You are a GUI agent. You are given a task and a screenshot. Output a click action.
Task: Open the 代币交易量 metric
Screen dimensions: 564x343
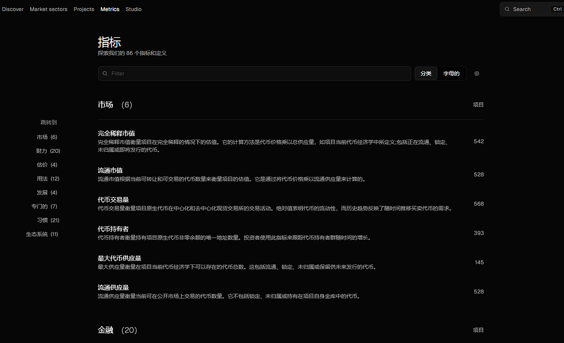pos(113,200)
